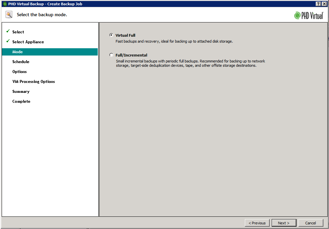Click green checkmark beside Select Appliance

pos(8,41)
